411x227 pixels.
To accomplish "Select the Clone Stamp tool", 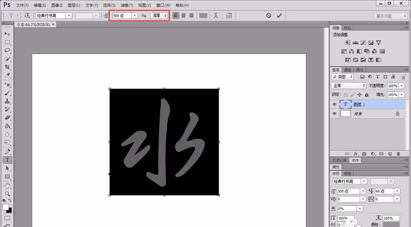I will (x=7, y=101).
